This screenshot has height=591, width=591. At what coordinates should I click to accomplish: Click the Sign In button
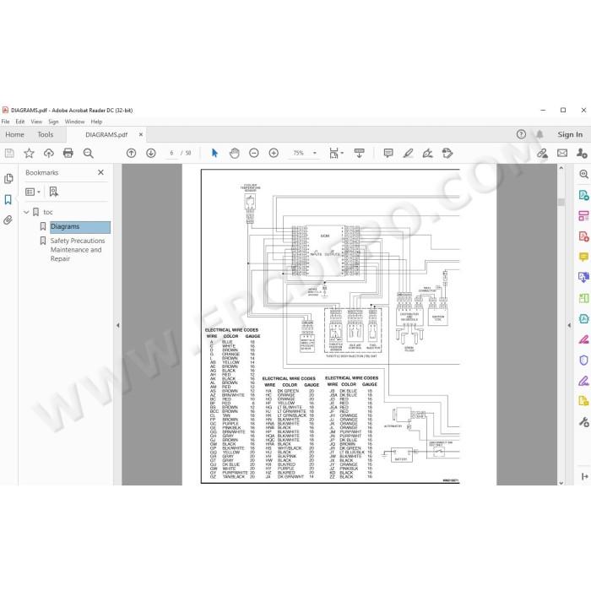tap(570, 134)
